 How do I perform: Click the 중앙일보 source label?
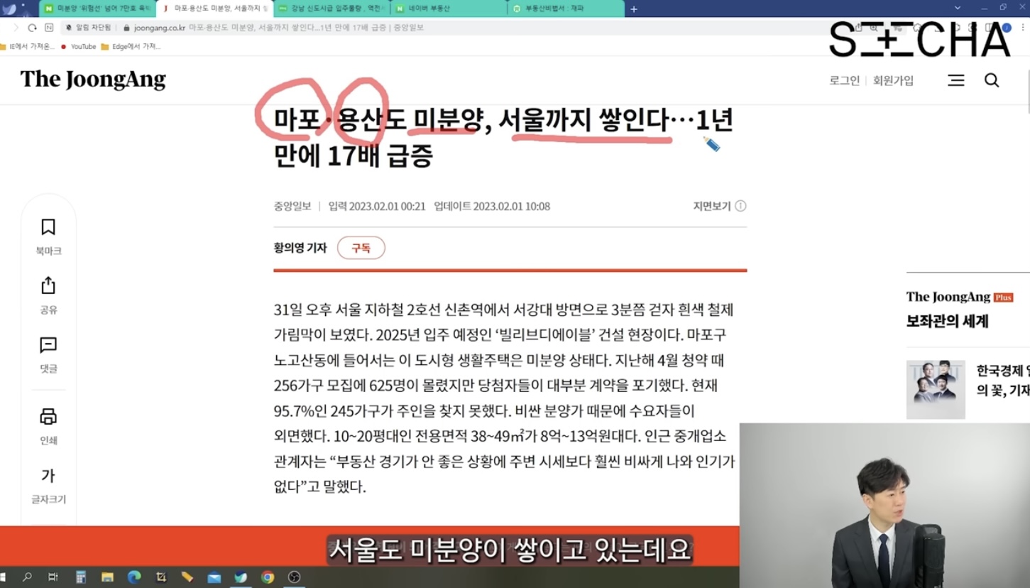click(x=292, y=206)
